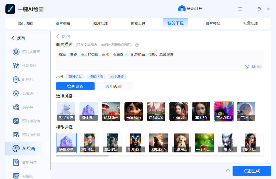Open the 照片变漫画 tool in sidebar

[26, 52]
